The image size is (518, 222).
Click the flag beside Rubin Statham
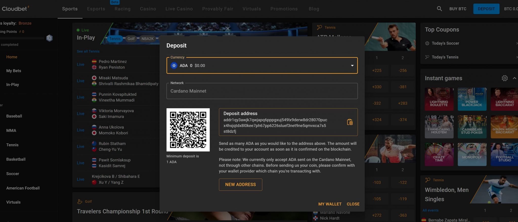tap(94, 144)
